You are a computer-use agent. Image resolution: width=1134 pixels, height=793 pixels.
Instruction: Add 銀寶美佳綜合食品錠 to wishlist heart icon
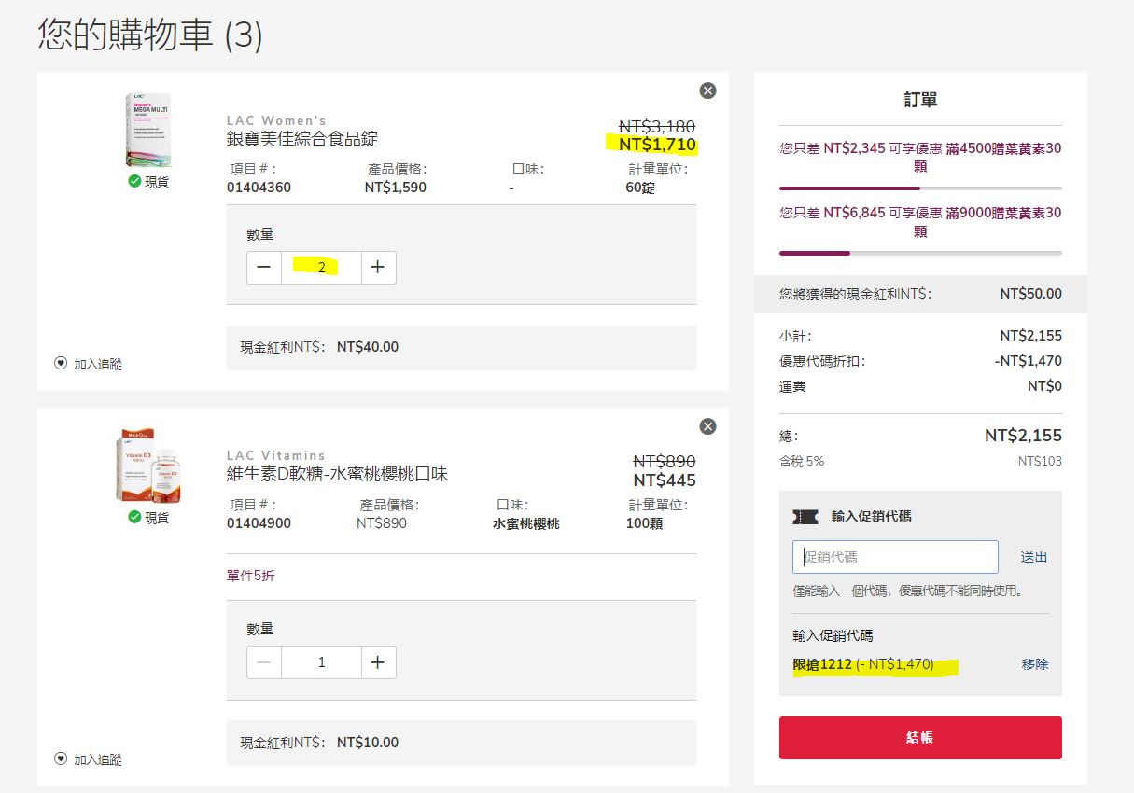[62, 364]
